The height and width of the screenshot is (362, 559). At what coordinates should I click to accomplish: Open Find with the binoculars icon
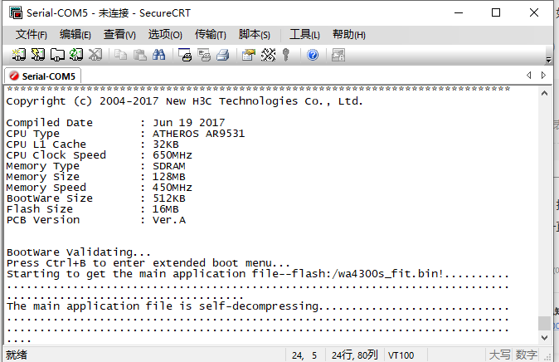[x=158, y=55]
